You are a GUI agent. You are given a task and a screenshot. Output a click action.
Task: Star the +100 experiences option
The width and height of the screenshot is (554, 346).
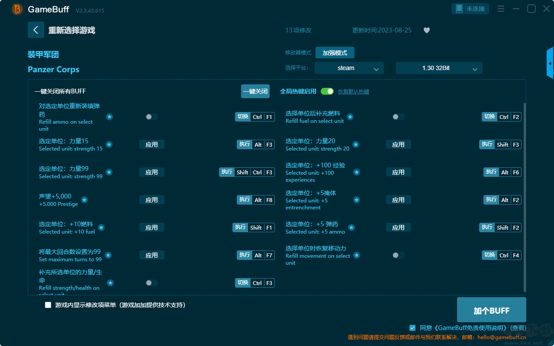click(x=357, y=172)
